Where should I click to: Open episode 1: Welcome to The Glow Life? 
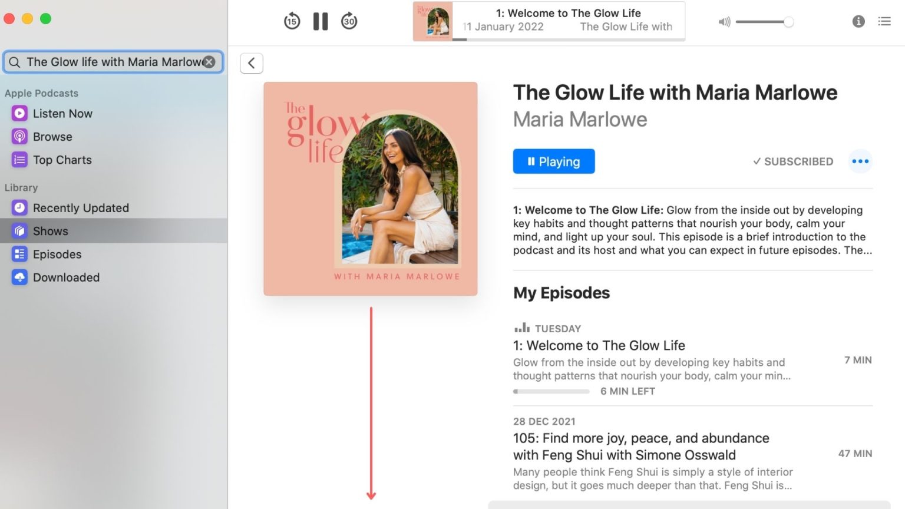[x=599, y=345]
